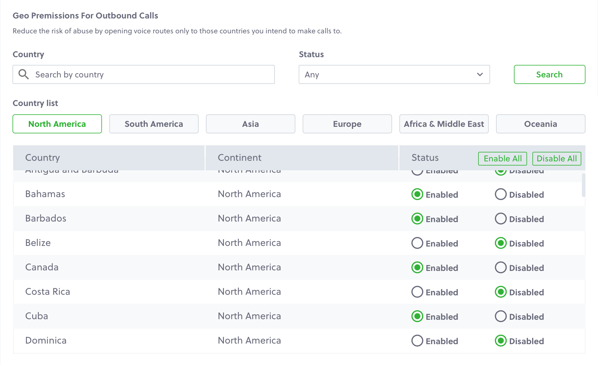The height and width of the screenshot is (365, 598).
Task: Open the Asia country list
Action: click(250, 124)
